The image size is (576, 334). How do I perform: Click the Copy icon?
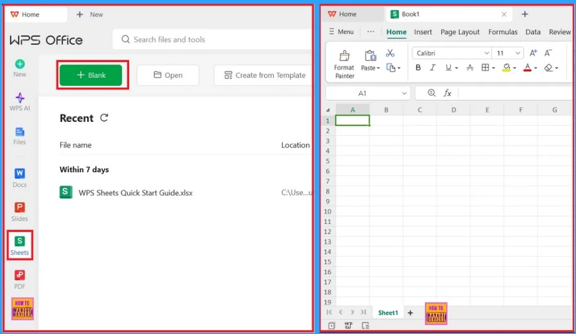[391, 68]
